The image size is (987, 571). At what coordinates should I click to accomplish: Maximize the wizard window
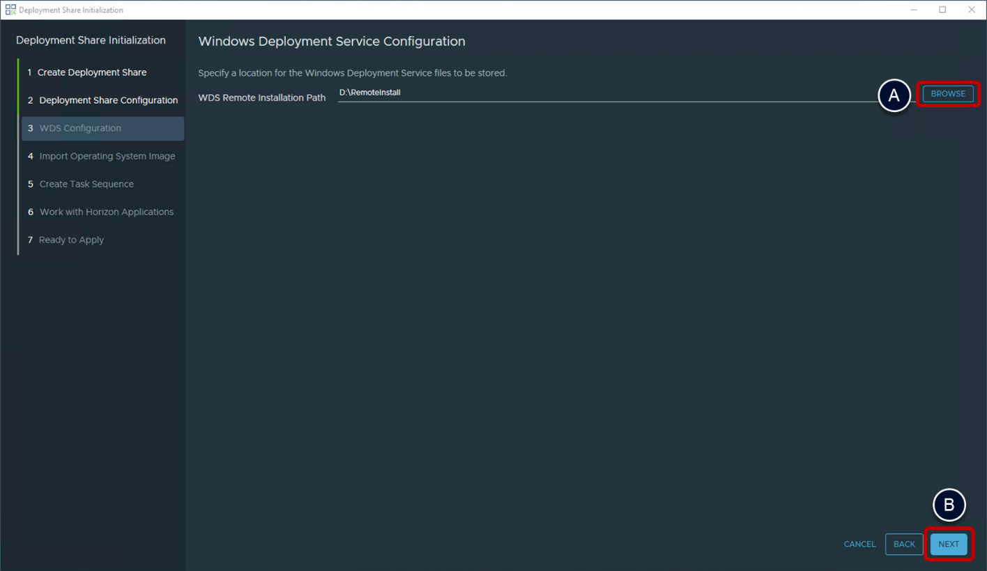(942, 10)
